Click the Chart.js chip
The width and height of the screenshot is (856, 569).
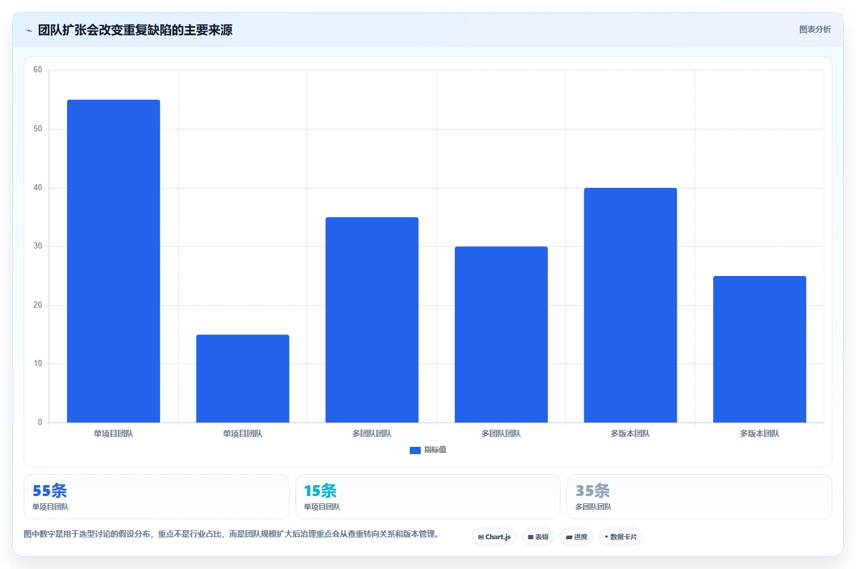494,537
